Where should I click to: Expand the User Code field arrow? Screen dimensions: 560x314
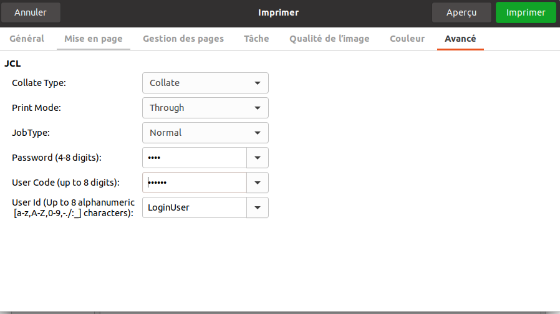pyautogui.click(x=258, y=183)
